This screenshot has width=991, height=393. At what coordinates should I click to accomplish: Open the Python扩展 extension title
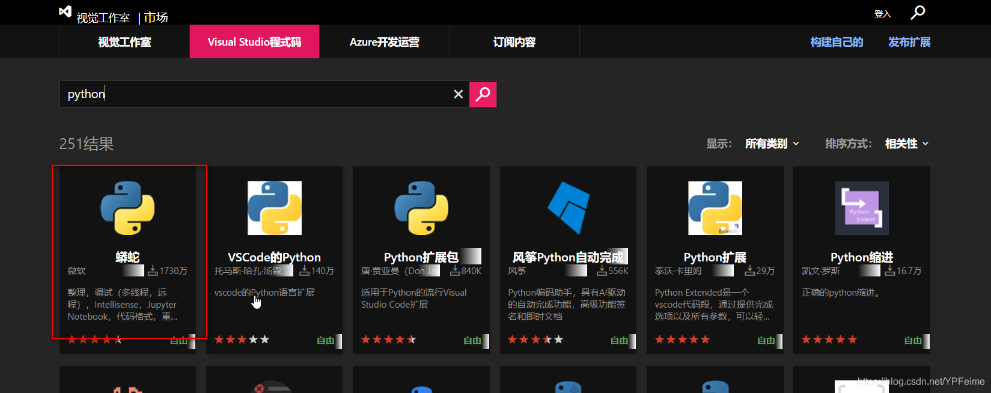715,257
